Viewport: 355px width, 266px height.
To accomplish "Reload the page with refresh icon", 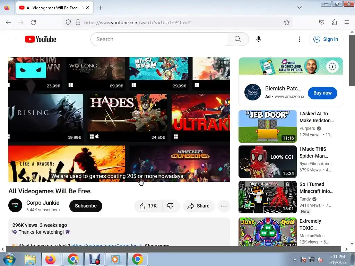I will 33,23.
